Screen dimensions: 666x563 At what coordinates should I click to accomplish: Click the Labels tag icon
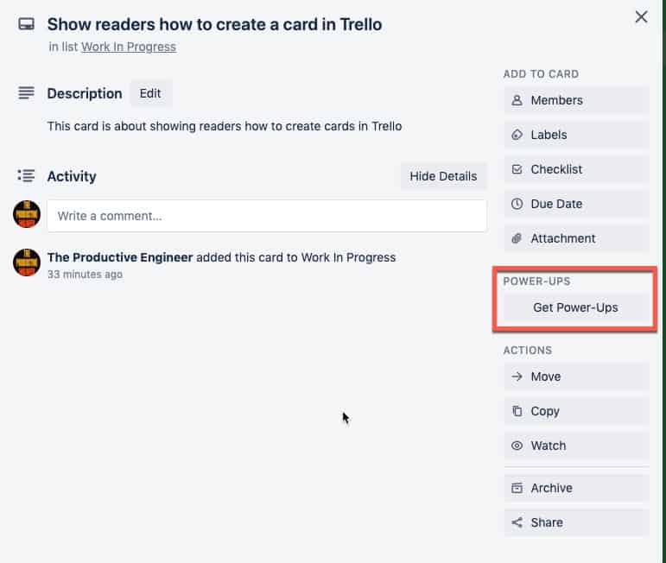click(x=517, y=135)
